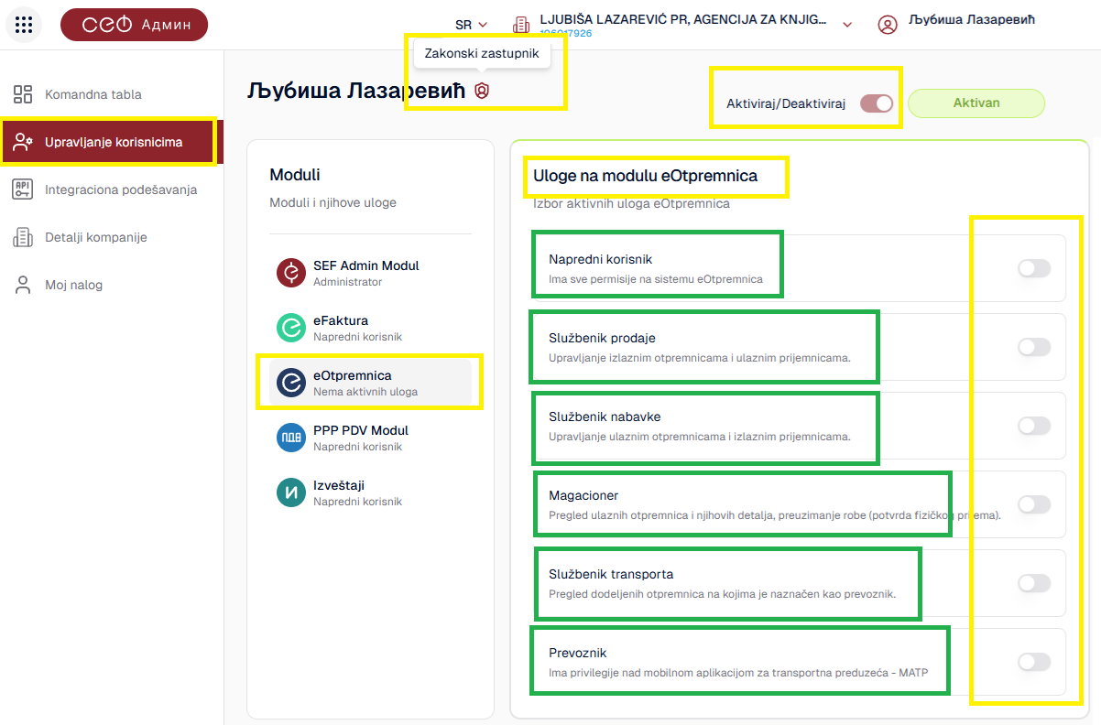Viewport: 1101px width, 725px height.
Task: Select the eFaktura module row
Action: click(370, 328)
